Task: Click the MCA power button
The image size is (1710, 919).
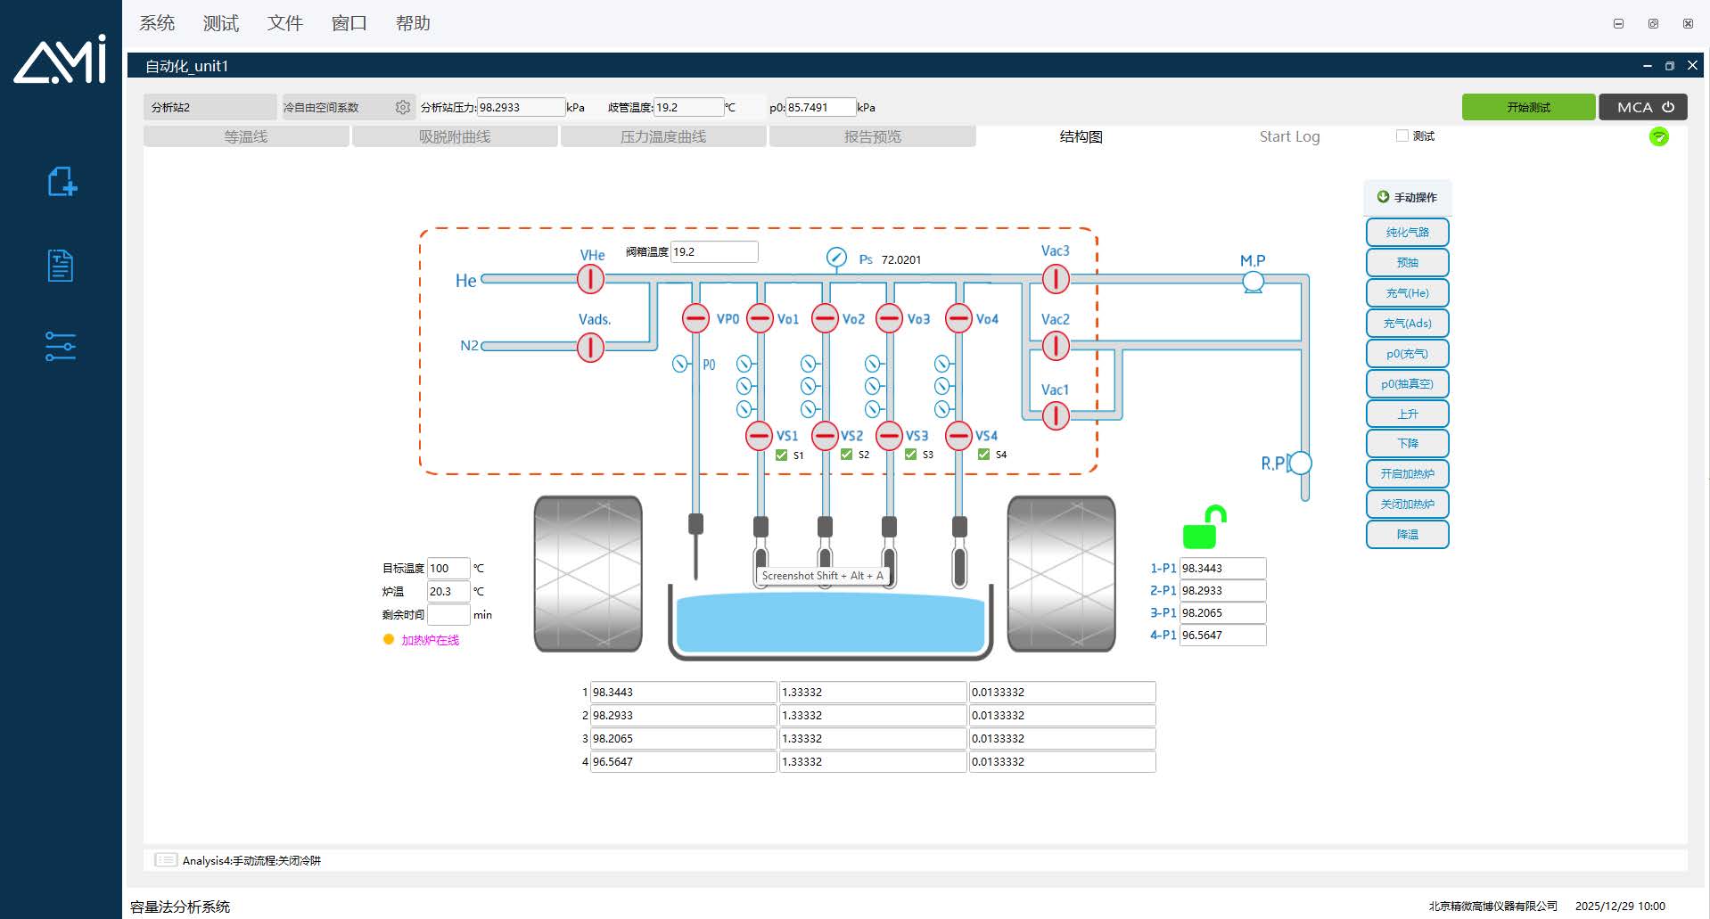Action: tap(1643, 107)
